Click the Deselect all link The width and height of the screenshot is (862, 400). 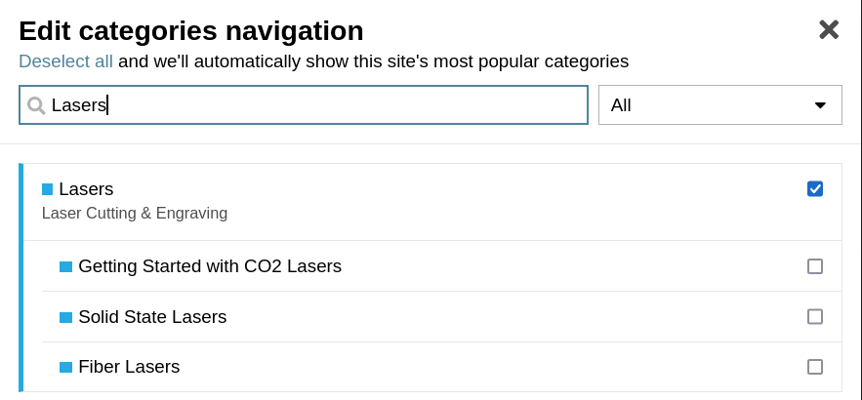65,61
